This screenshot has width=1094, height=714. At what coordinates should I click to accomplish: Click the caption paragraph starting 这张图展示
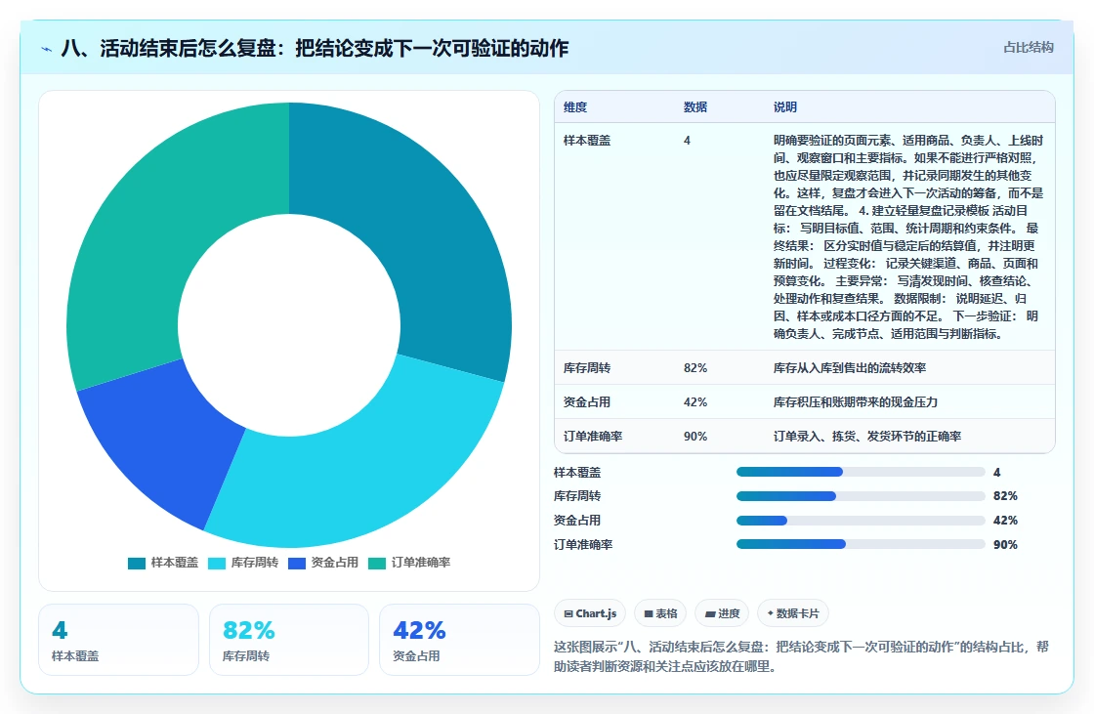coord(801,656)
